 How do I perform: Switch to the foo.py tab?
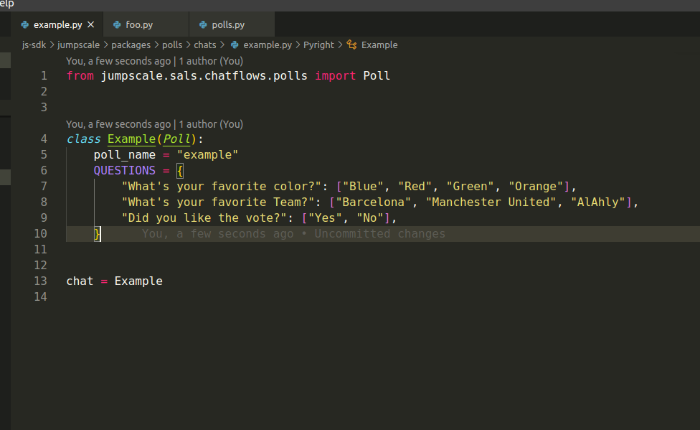coord(138,24)
